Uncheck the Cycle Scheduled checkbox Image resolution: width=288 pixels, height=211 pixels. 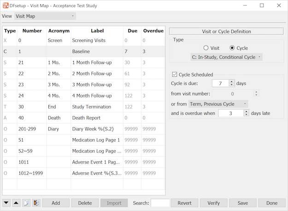coord(175,74)
